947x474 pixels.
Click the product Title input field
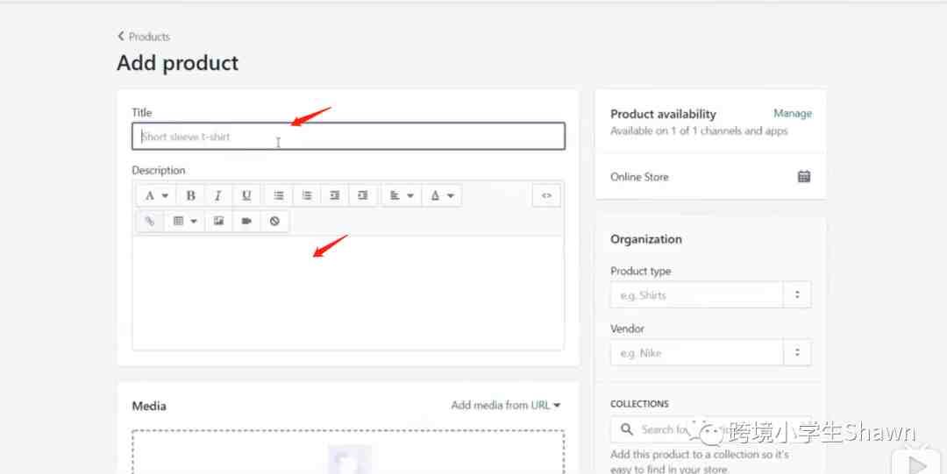[x=348, y=137]
